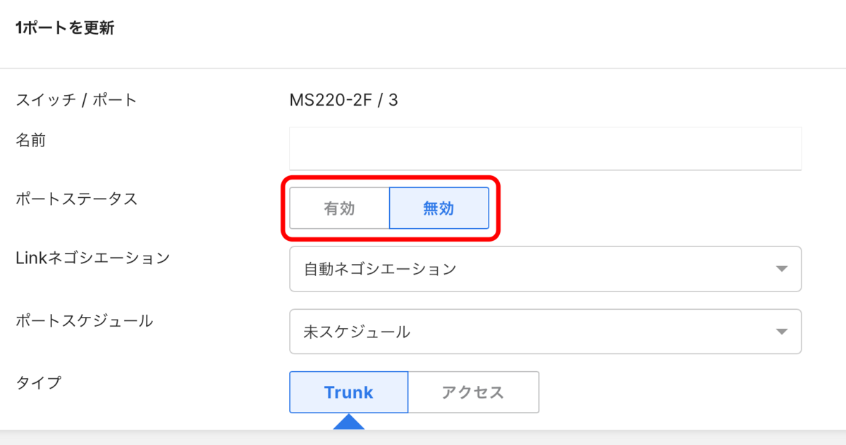The image size is (846, 445).
Task: Click inside the 名前 input field
Action: [x=546, y=148]
